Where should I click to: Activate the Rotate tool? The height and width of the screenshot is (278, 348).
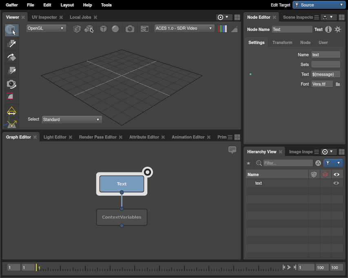point(12,57)
